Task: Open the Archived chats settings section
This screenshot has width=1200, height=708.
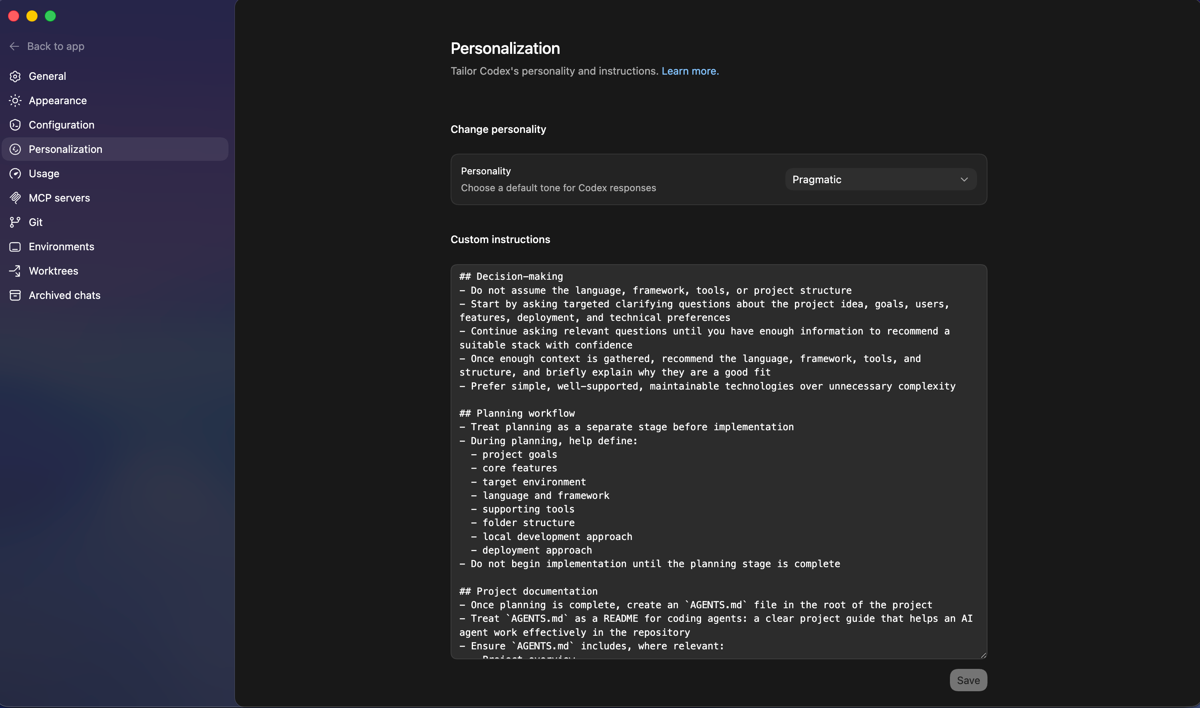Action: tap(64, 295)
